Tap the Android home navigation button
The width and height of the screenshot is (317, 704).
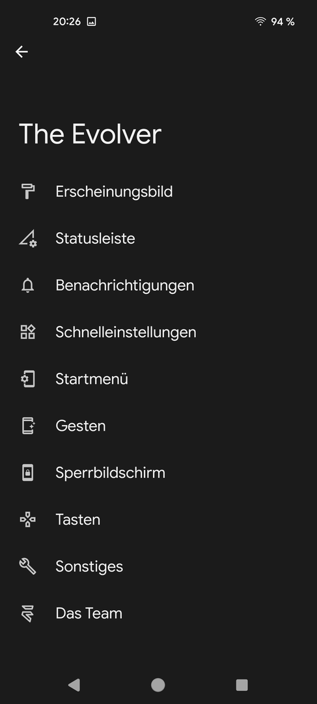coord(158,684)
